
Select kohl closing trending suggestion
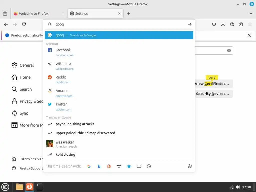[119, 154]
